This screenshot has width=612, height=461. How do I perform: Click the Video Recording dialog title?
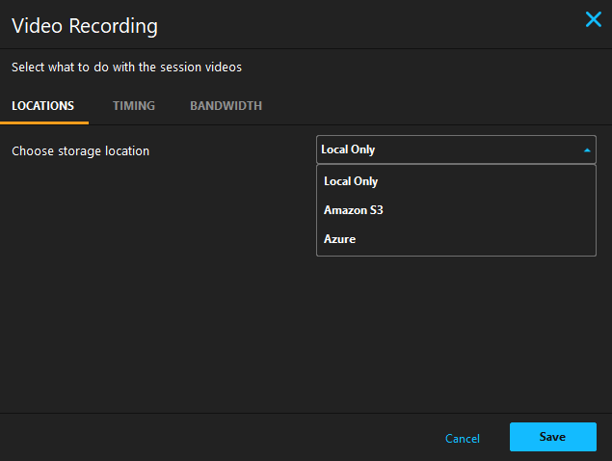click(x=85, y=26)
